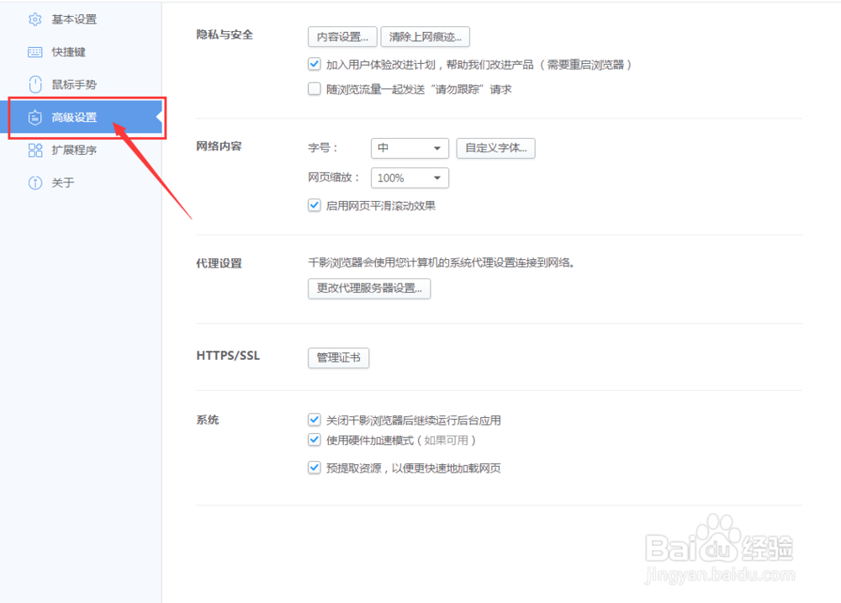Click the 网络内容 section heading
The height and width of the screenshot is (603, 841).
219,146
